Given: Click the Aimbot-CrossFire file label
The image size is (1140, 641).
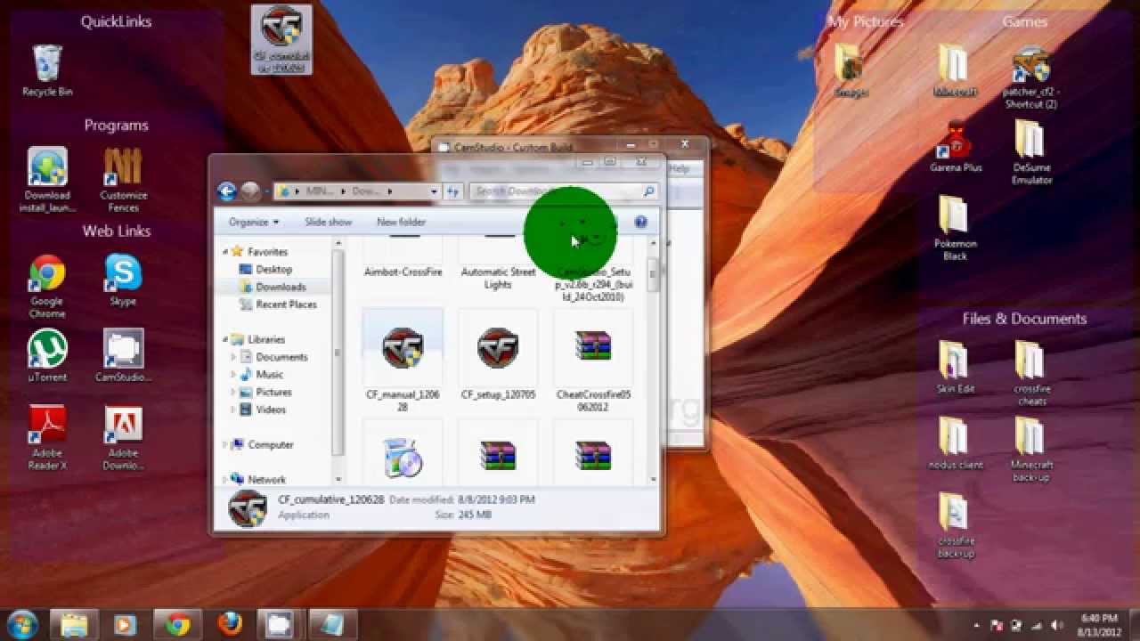Looking at the screenshot, I should 403,272.
